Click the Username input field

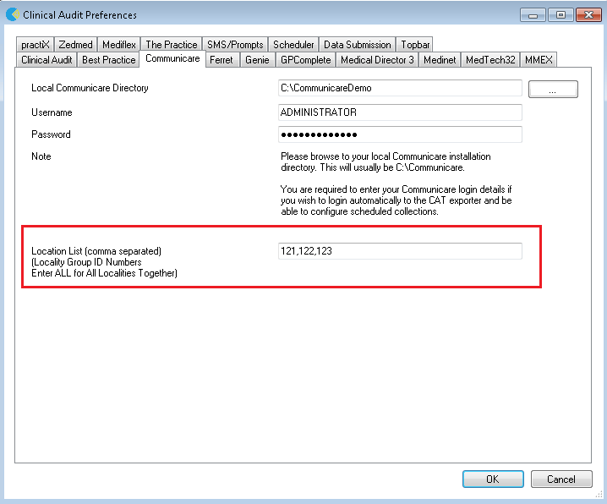[400, 112]
